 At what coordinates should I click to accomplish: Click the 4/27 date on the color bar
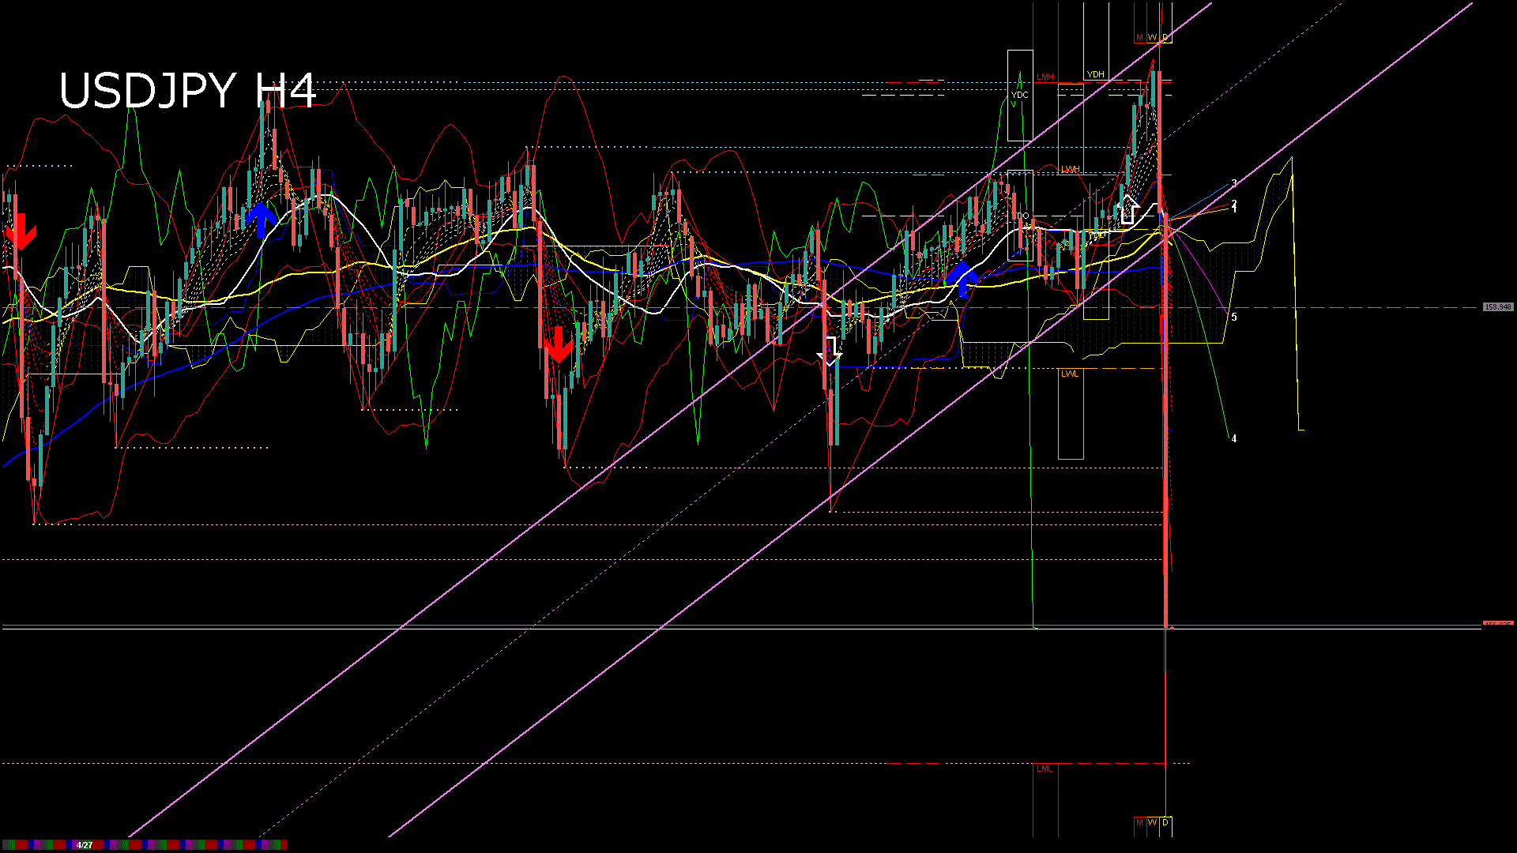85,845
